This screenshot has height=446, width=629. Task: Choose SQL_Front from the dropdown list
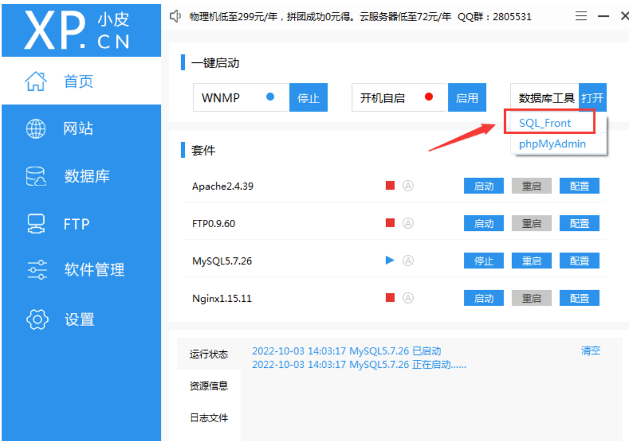[545, 123]
